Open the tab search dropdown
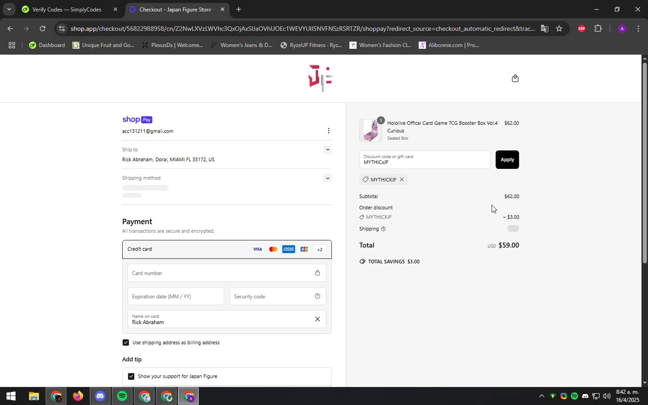This screenshot has width=648, height=405. 9,9
